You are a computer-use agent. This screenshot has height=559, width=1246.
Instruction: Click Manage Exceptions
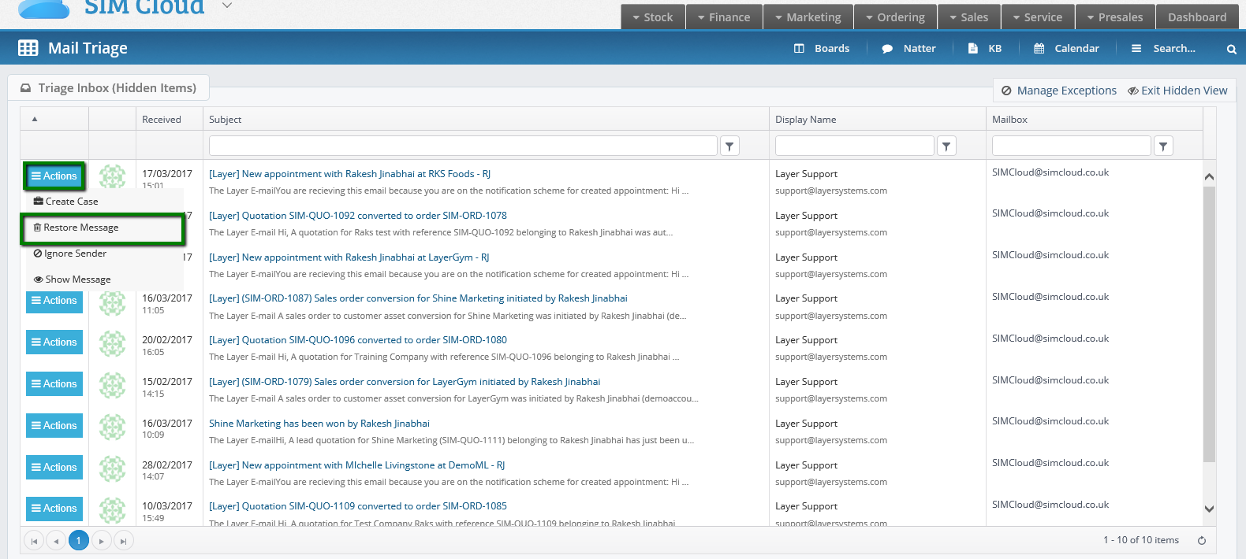pyautogui.click(x=1059, y=91)
